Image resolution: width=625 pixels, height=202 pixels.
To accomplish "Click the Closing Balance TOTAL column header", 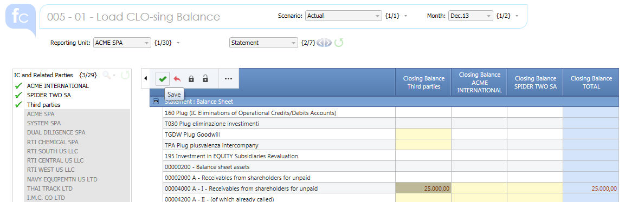I will (591, 82).
